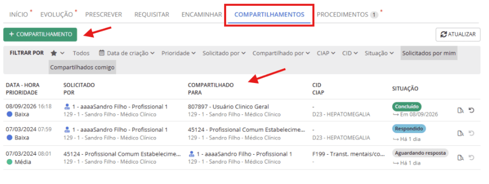Click the green Média priority dot

(9, 162)
